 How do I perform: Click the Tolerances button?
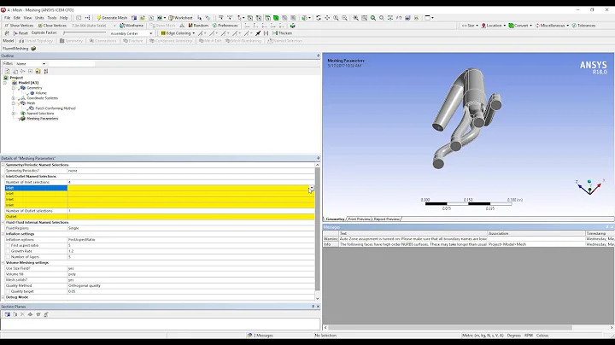583,26
